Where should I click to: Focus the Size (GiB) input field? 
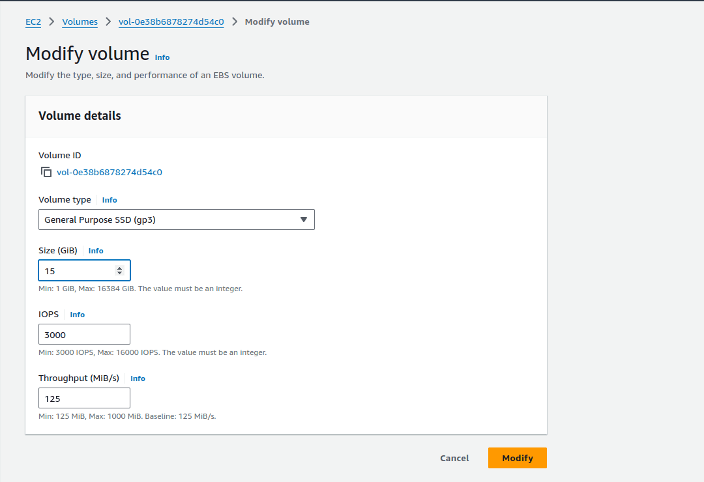(x=75, y=270)
